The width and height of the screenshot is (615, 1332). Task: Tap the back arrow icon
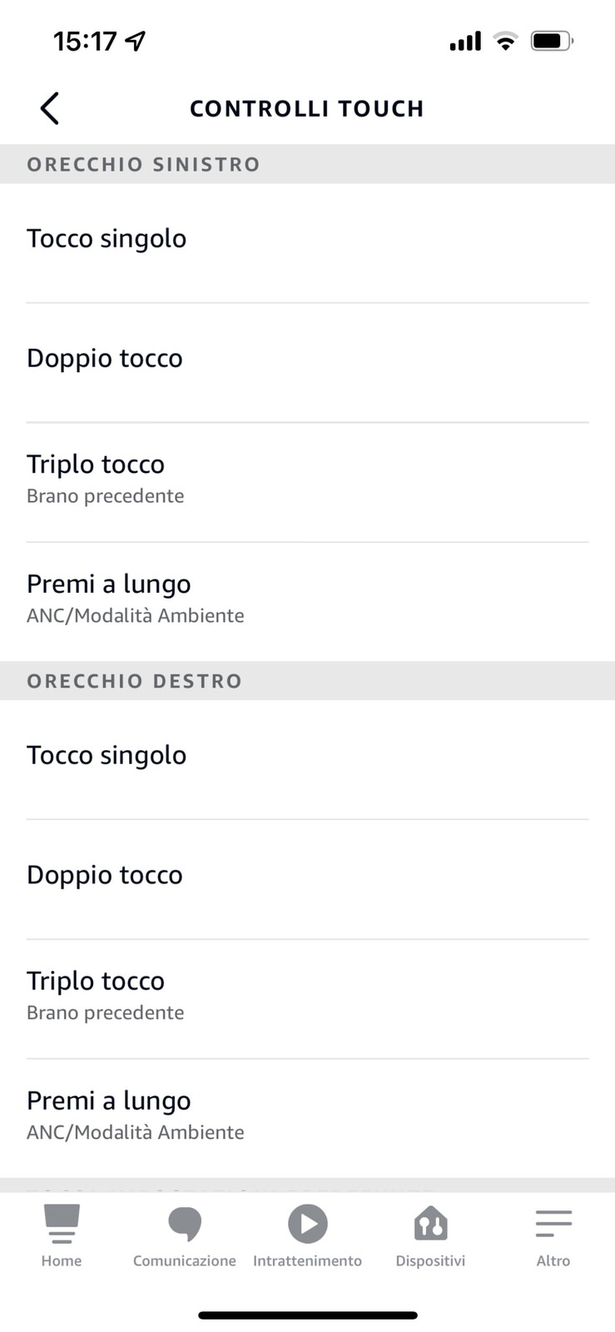click(50, 108)
